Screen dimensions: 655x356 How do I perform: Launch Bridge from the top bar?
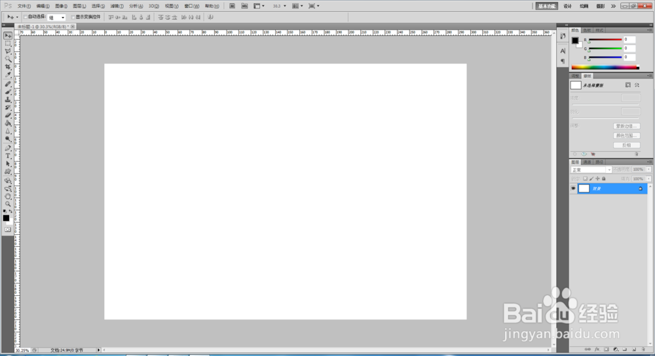click(x=233, y=6)
